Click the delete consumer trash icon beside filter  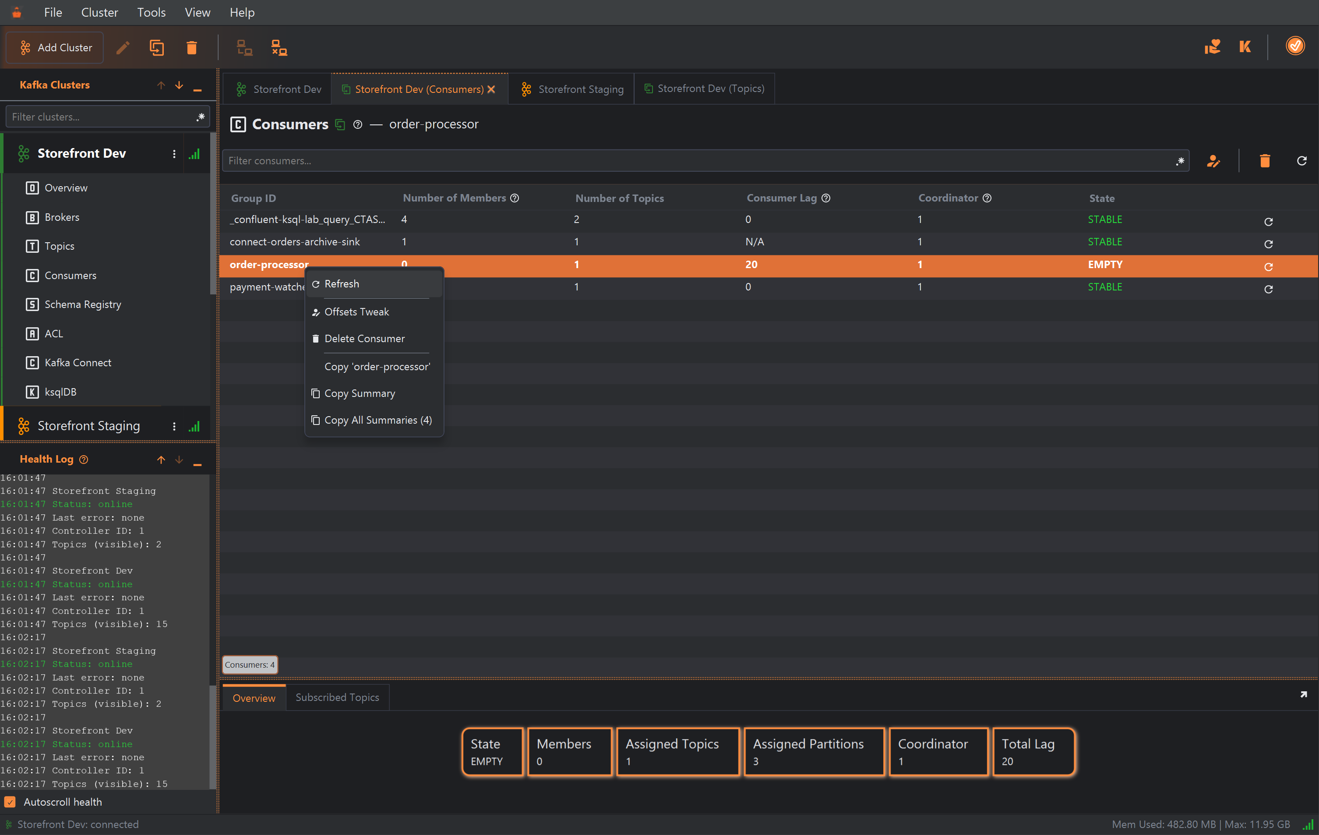pyautogui.click(x=1264, y=160)
